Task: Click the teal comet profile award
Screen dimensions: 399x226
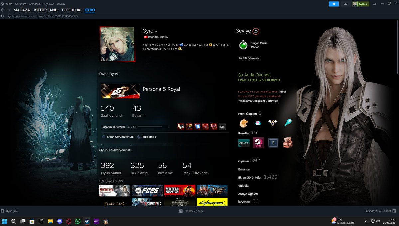Action: coord(288,123)
